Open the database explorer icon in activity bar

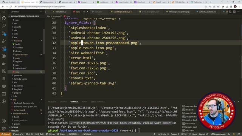click(4, 79)
